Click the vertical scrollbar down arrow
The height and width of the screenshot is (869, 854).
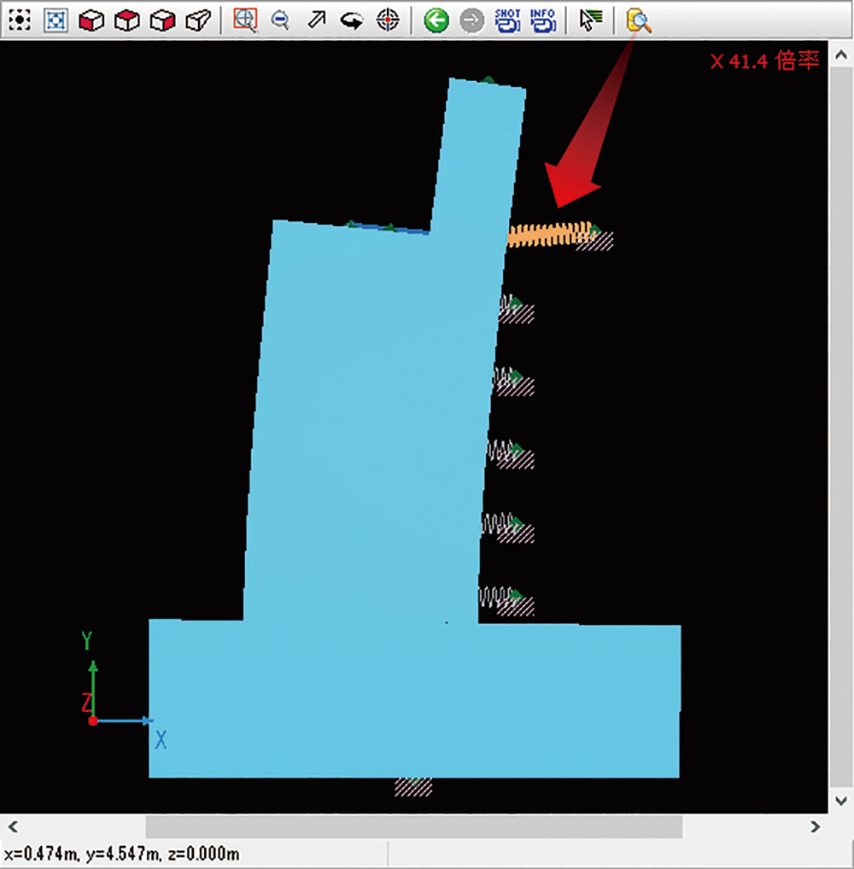[x=840, y=800]
